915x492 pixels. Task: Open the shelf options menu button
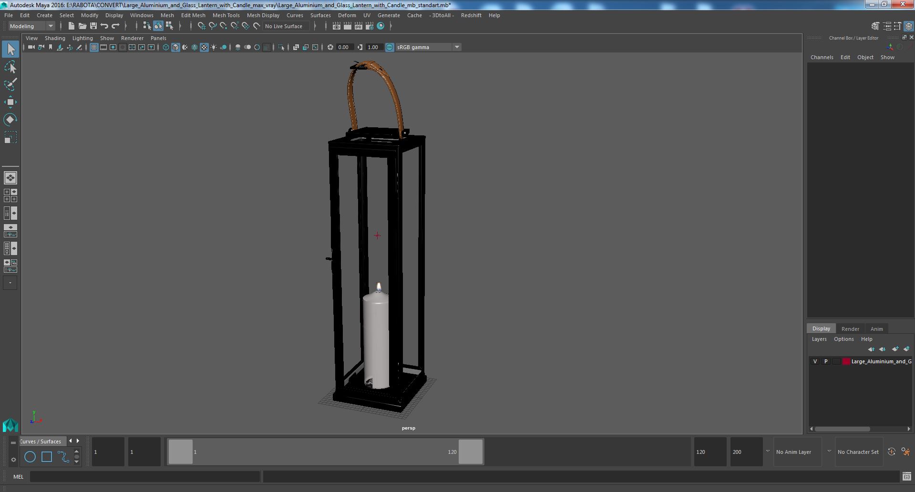point(13,442)
